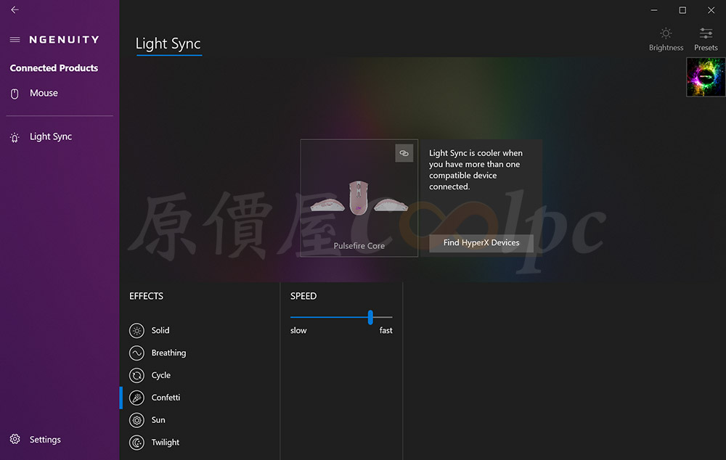Image resolution: width=726 pixels, height=460 pixels.
Task: Click the mouse device icon in sidebar
Action: click(15, 94)
